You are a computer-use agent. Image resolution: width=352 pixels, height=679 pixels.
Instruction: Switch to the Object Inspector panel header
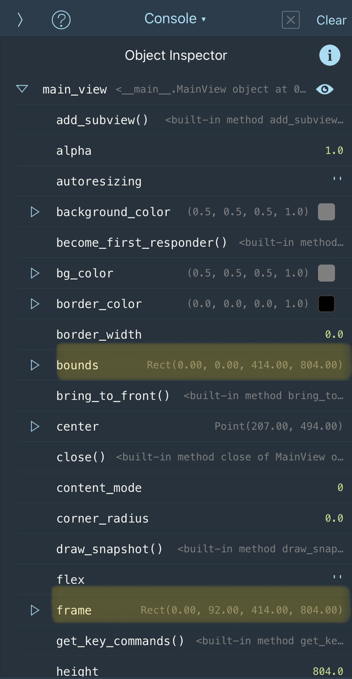176,55
